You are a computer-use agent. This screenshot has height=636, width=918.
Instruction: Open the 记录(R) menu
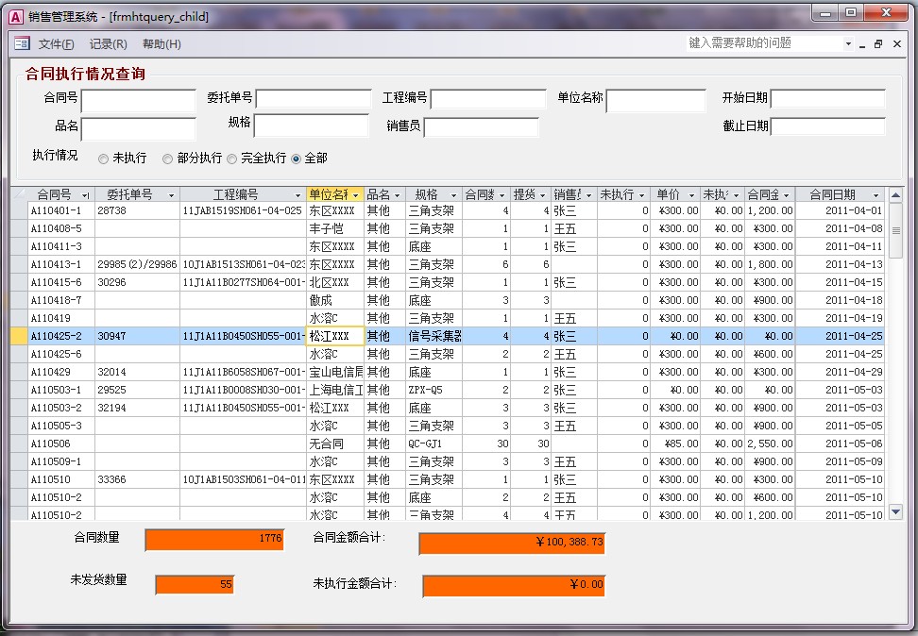point(109,44)
